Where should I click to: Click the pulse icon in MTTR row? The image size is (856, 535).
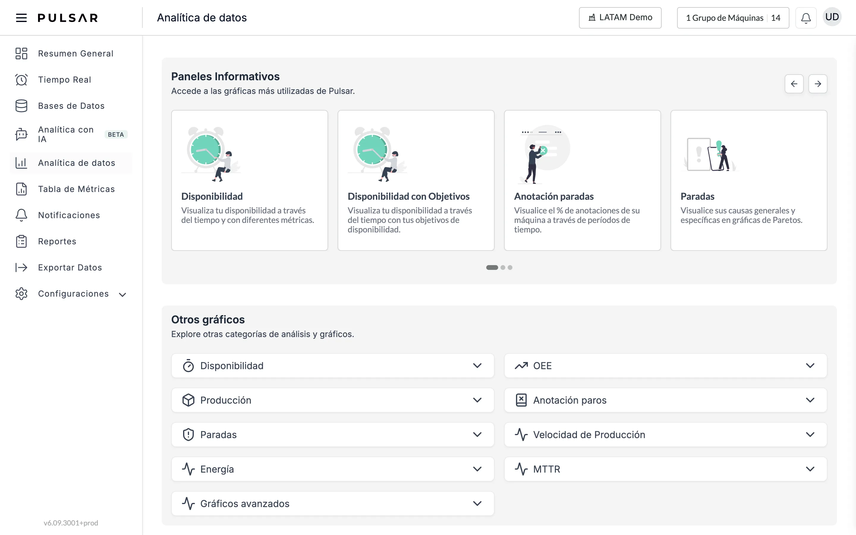(x=521, y=469)
